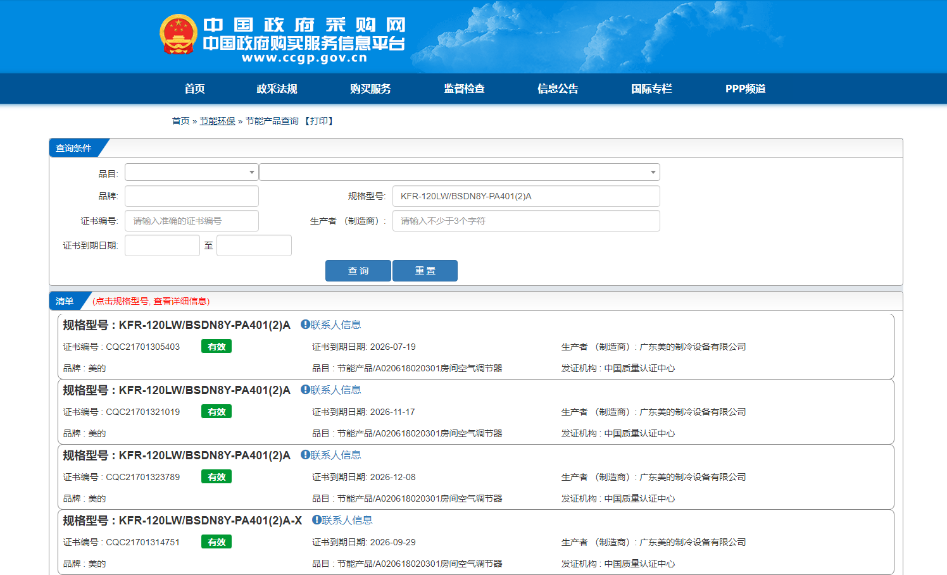Click expiry date text 2026-11-17

(x=392, y=412)
